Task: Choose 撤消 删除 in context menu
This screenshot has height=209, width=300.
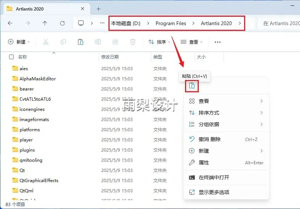Action: coord(226,139)
